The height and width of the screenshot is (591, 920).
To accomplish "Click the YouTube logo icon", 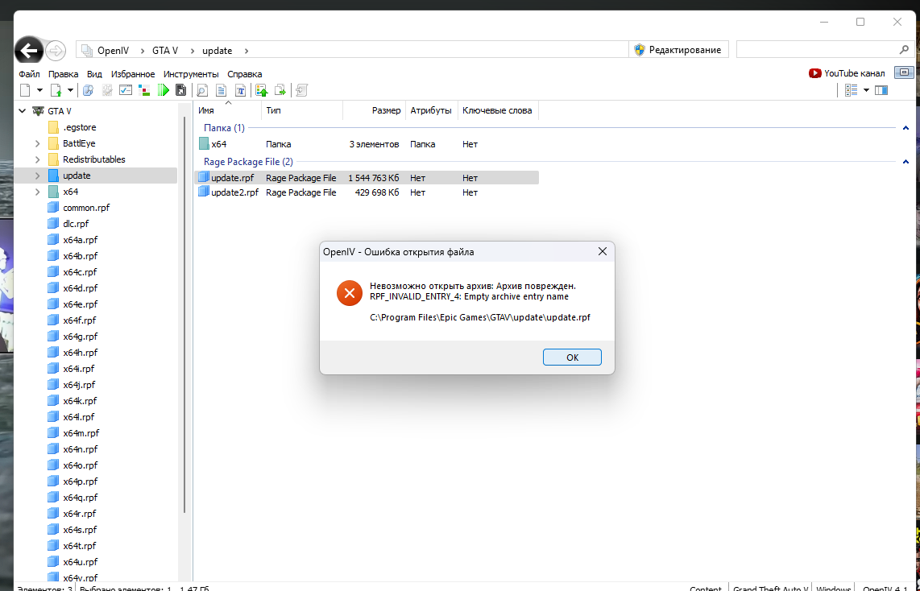I will pos(815,73).
